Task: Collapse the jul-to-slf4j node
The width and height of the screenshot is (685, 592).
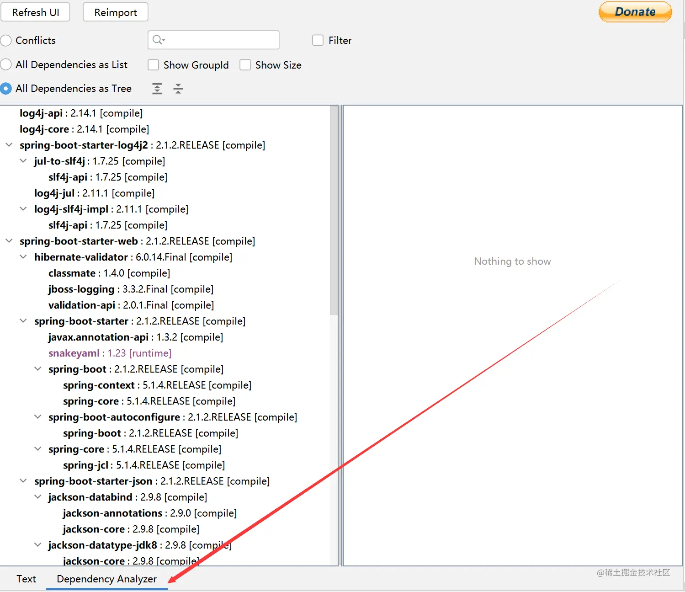Action: pyautogui.click(x=23, y=161)
